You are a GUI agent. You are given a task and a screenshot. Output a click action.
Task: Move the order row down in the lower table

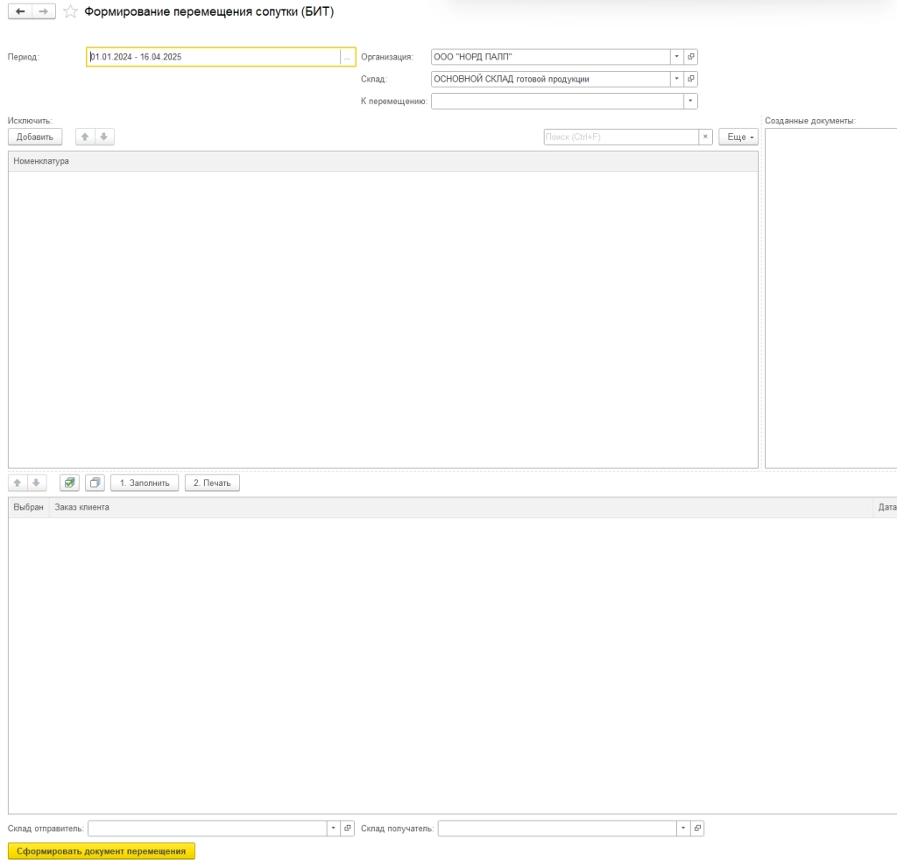click(36, 483)
